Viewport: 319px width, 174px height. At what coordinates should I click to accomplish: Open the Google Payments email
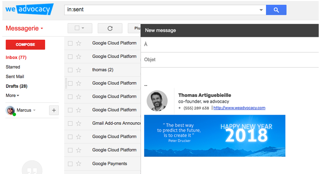point(110,164)
